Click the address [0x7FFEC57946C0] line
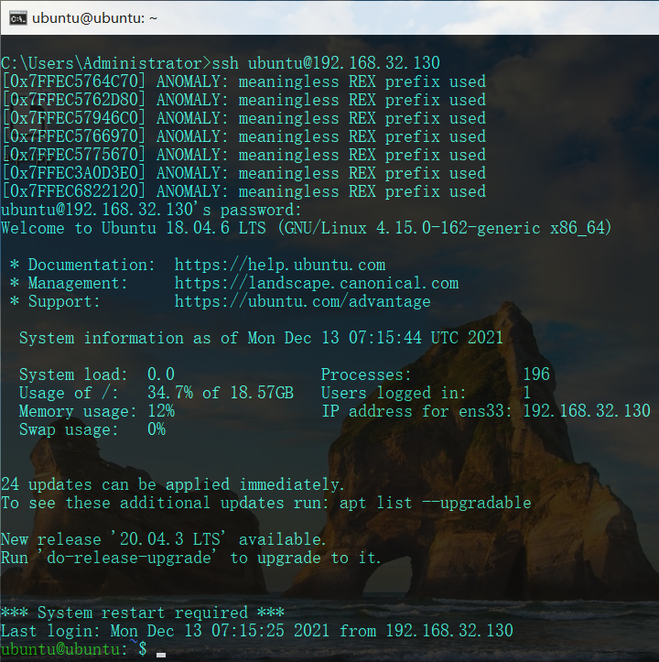 tap(243, 118)
